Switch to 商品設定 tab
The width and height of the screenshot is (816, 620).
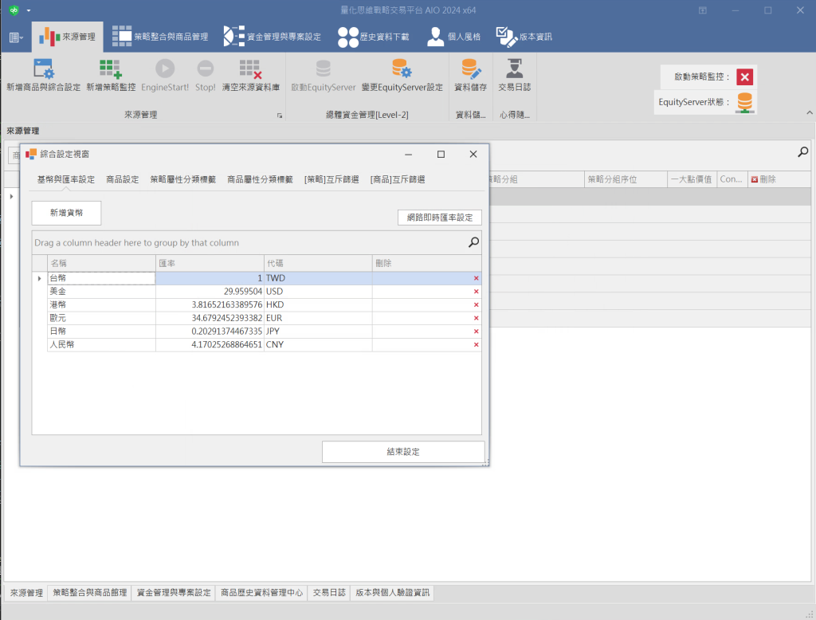[122, 179]
